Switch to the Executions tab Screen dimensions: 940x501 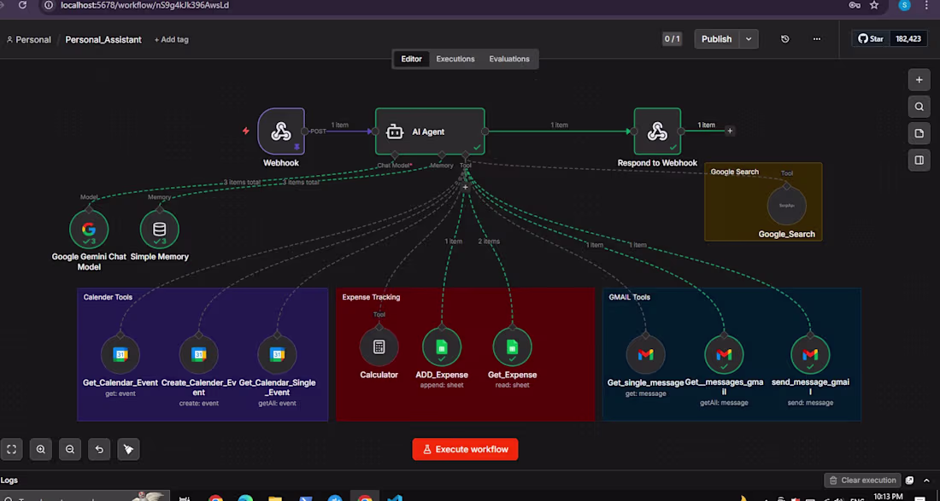tap(455, 59)
